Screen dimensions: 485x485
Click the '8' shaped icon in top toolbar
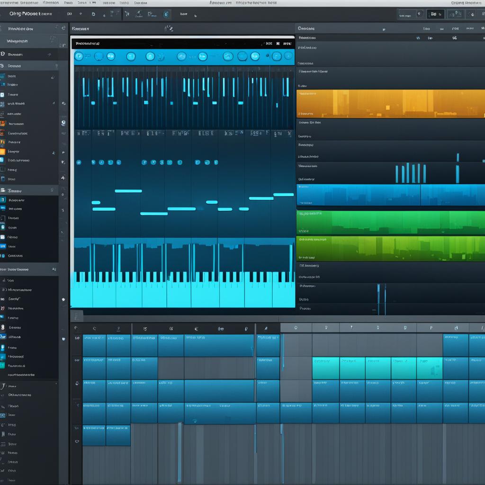point(93,14)
